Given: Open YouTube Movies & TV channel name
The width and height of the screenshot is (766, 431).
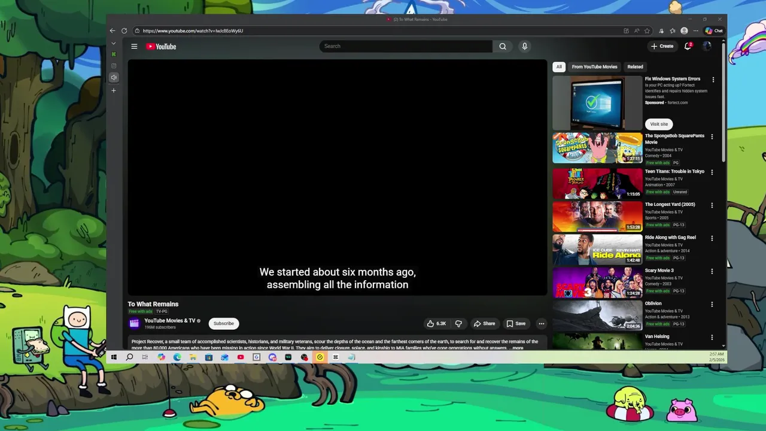Looking at the screenshot, I should point(169,321).
